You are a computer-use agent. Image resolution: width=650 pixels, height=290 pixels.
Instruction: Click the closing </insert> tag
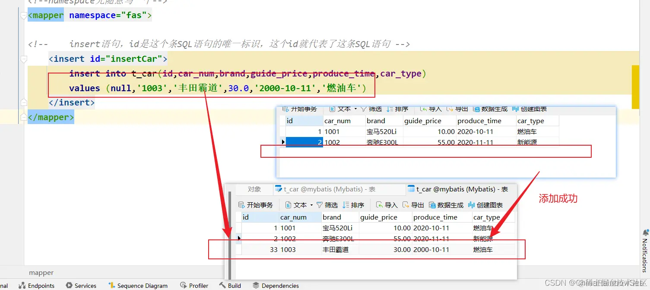[x=72, y=102]
